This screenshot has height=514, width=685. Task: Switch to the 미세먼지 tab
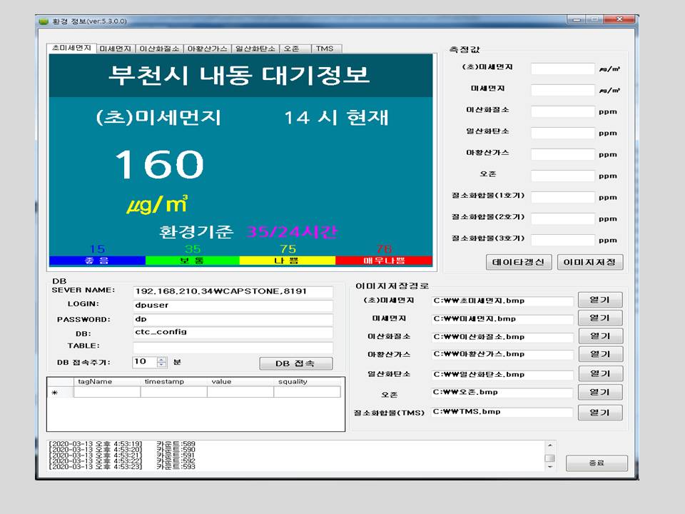point(116,49)
